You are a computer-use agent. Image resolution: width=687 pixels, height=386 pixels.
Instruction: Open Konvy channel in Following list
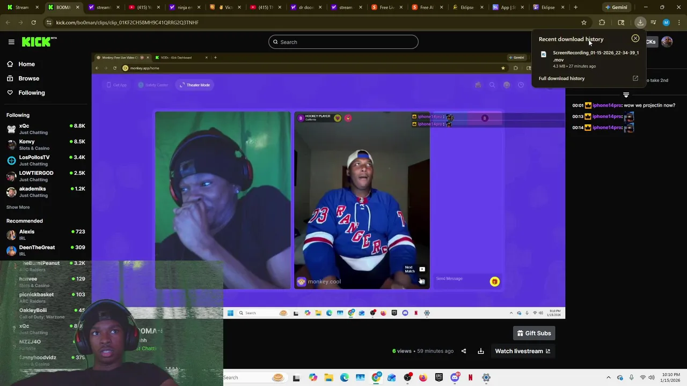pyautogui.click(x=46, y=145)
